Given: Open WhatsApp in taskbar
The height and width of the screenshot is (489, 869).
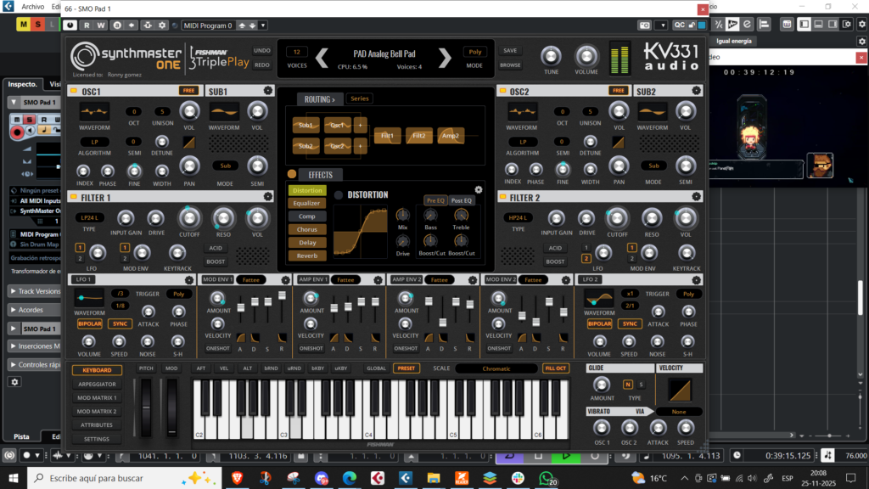Looking at the screenshot, I should click(x=547, y=477).
